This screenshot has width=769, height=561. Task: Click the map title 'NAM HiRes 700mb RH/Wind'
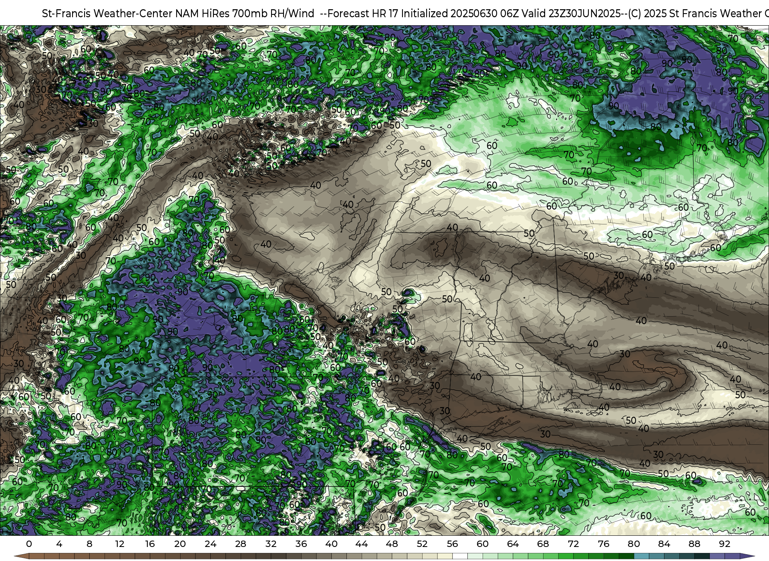pos(245,14)
